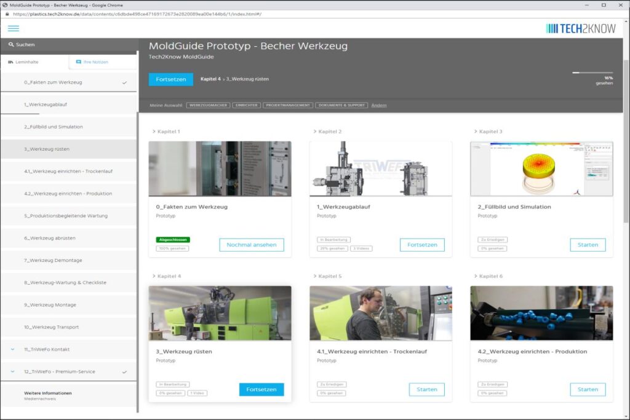Open 9_Werkzeug Montage in sidebar
Image resolution: width=630 pixels, height=420 pixels.
click(69, 305)
